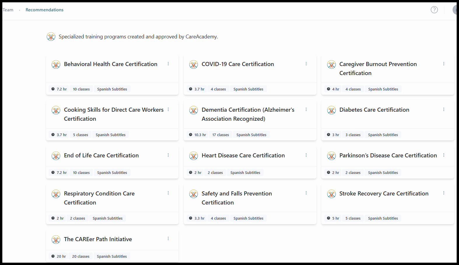Open more options for Behavioral Health Care Certification
459x265 pixels.
click(x=168, y=64)
